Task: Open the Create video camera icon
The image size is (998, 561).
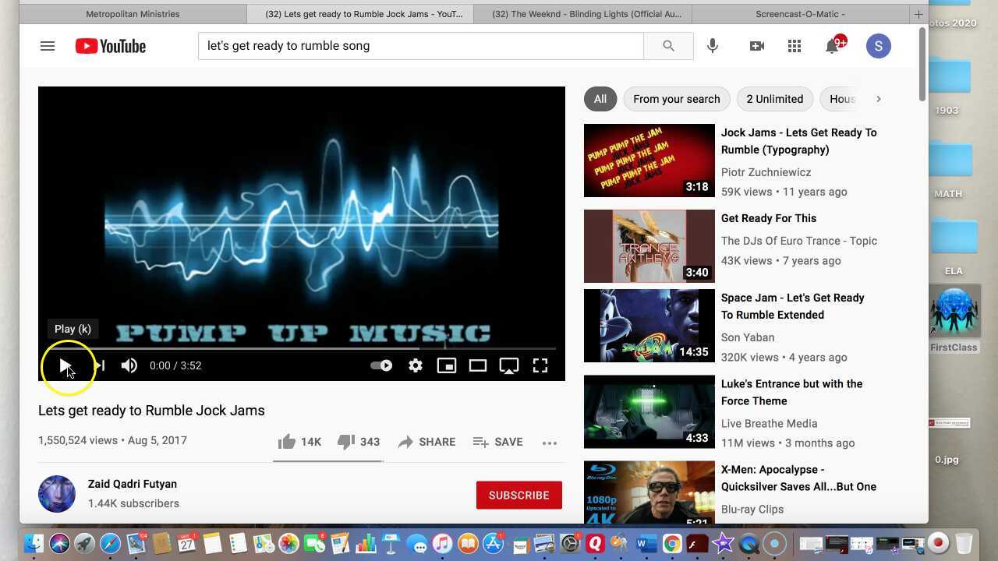Action: (756, 46)
